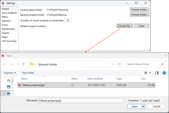The height and width of the screenshot is (113, 169).
Task: Click the Home icon in navigation pane
Action: (8, 81)
